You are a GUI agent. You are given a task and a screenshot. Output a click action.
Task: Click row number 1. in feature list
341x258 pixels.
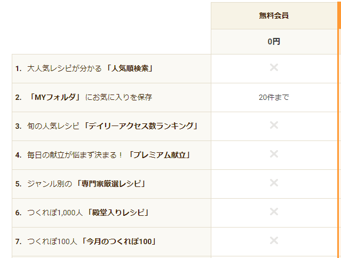(18, 69)
